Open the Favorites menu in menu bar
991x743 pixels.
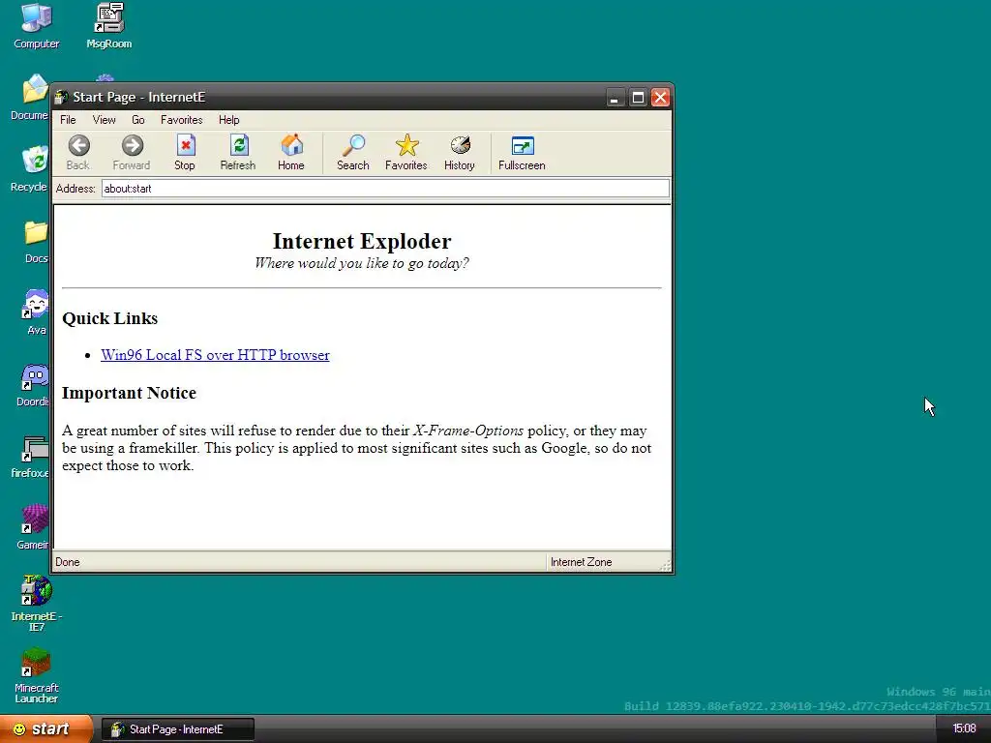click(181, 120)
